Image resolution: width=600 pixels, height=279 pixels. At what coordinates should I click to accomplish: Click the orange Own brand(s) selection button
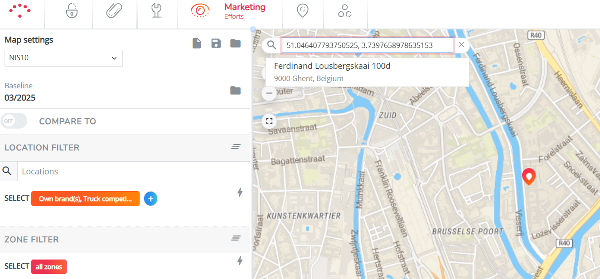[85, 199]
